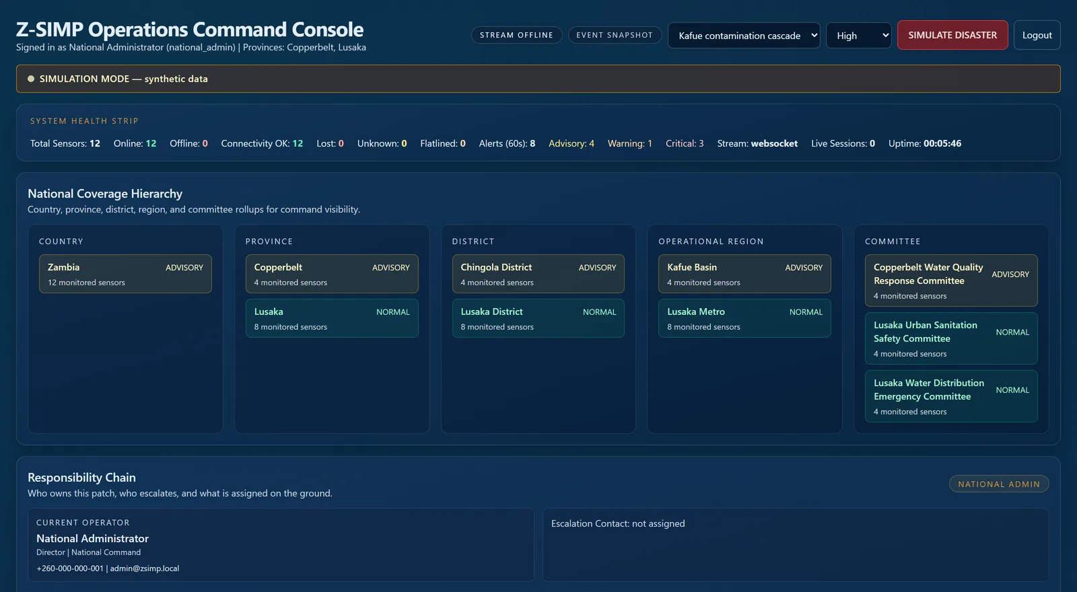
Task: Open Lusaka Urban Sanitation Safety Committee card
Action: [951, 338]
